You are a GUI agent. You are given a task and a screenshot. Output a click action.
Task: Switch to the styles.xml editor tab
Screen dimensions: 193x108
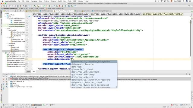point(86,11)
